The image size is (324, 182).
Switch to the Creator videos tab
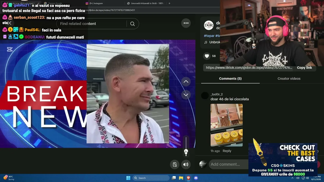click(x=289, y=79)
